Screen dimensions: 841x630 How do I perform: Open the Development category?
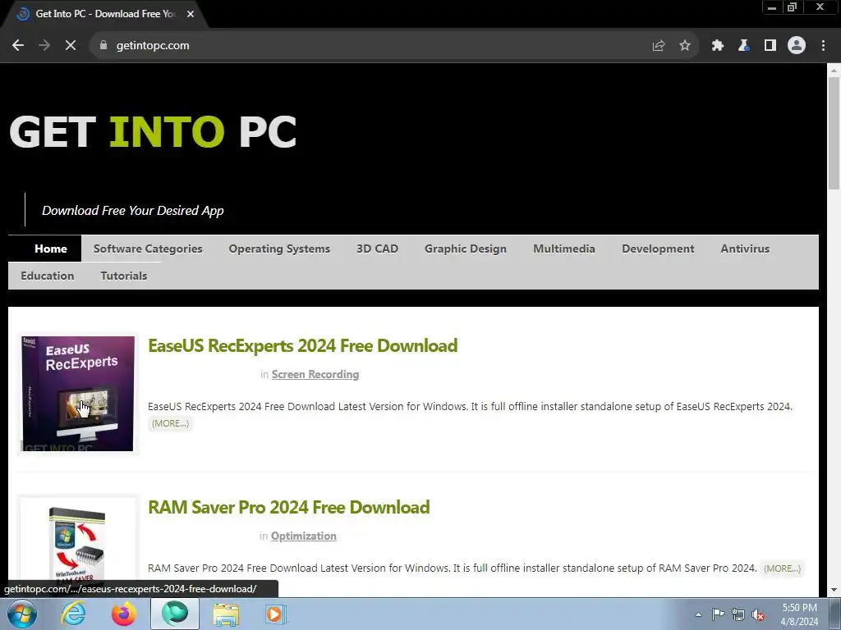[x=658, y=249]
